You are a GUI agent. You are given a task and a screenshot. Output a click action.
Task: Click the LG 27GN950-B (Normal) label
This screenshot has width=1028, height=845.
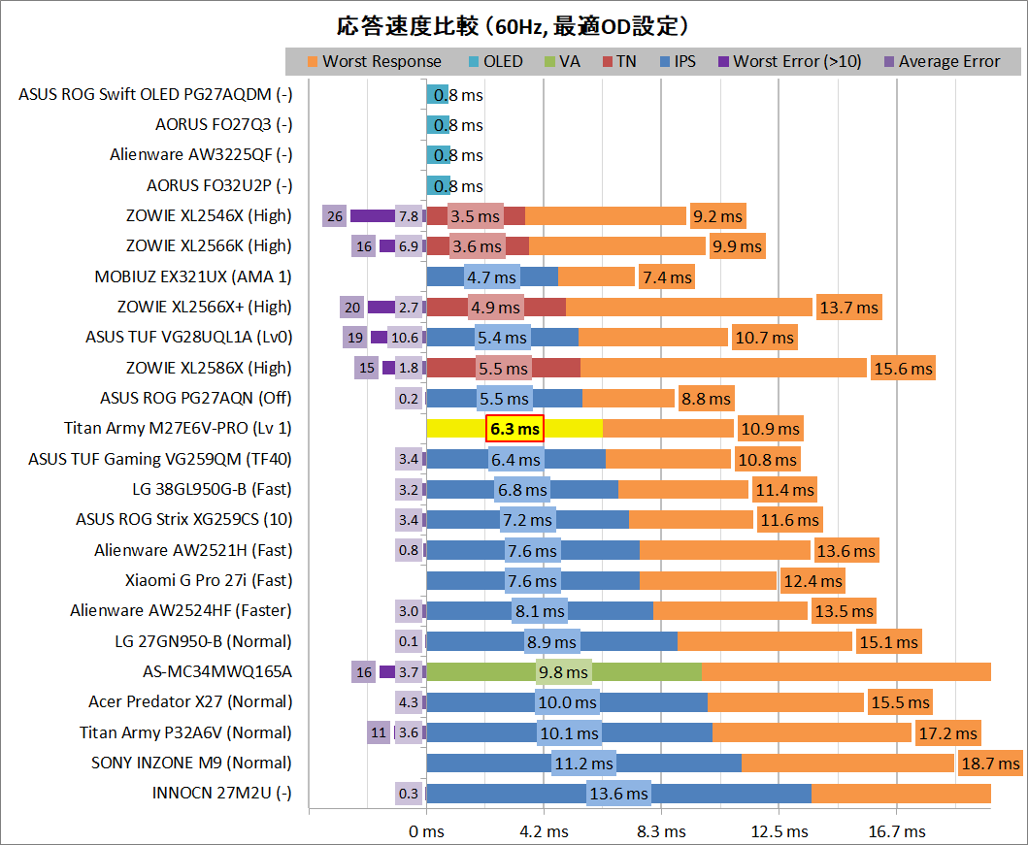(203, 641)
